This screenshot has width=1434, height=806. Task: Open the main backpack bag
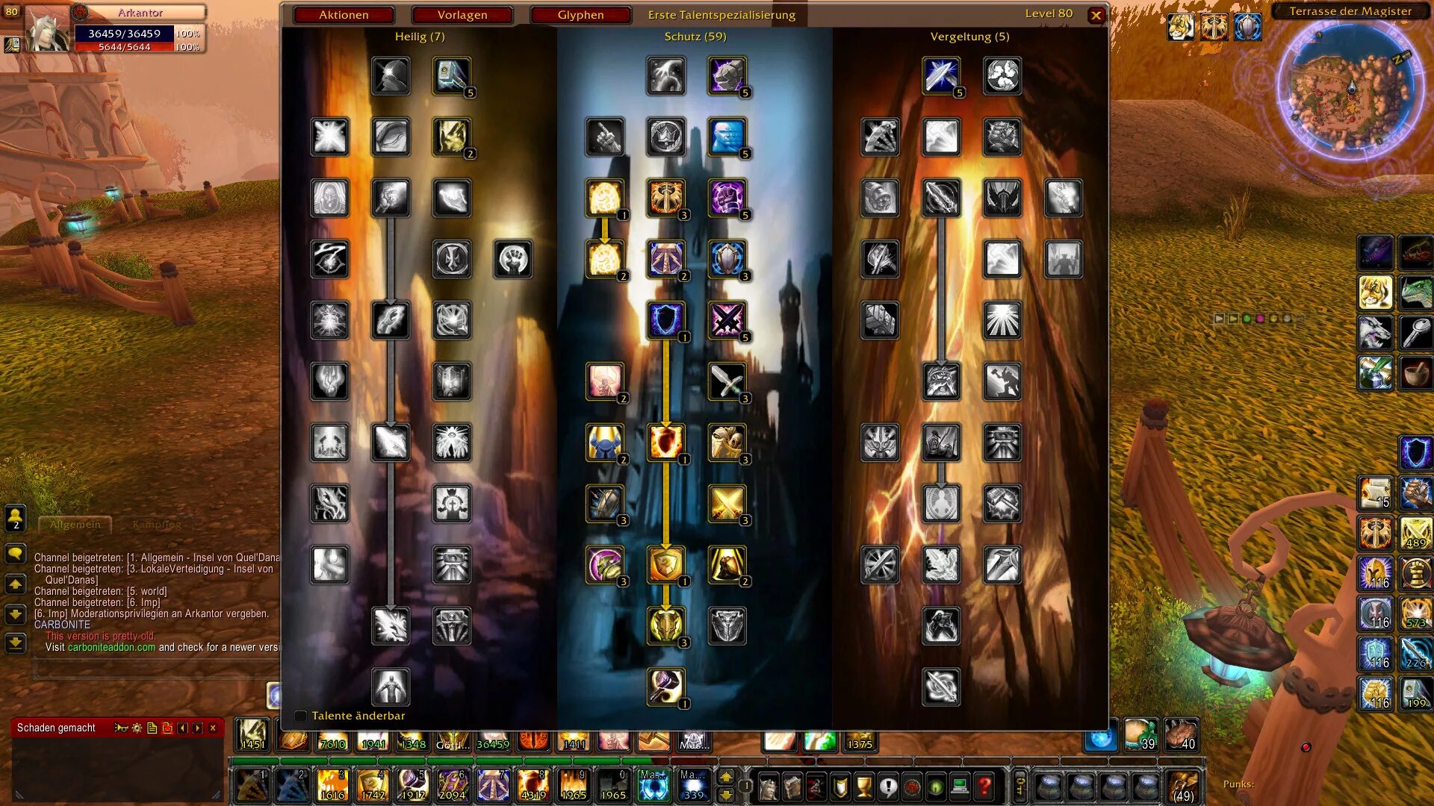point(1182,787)
